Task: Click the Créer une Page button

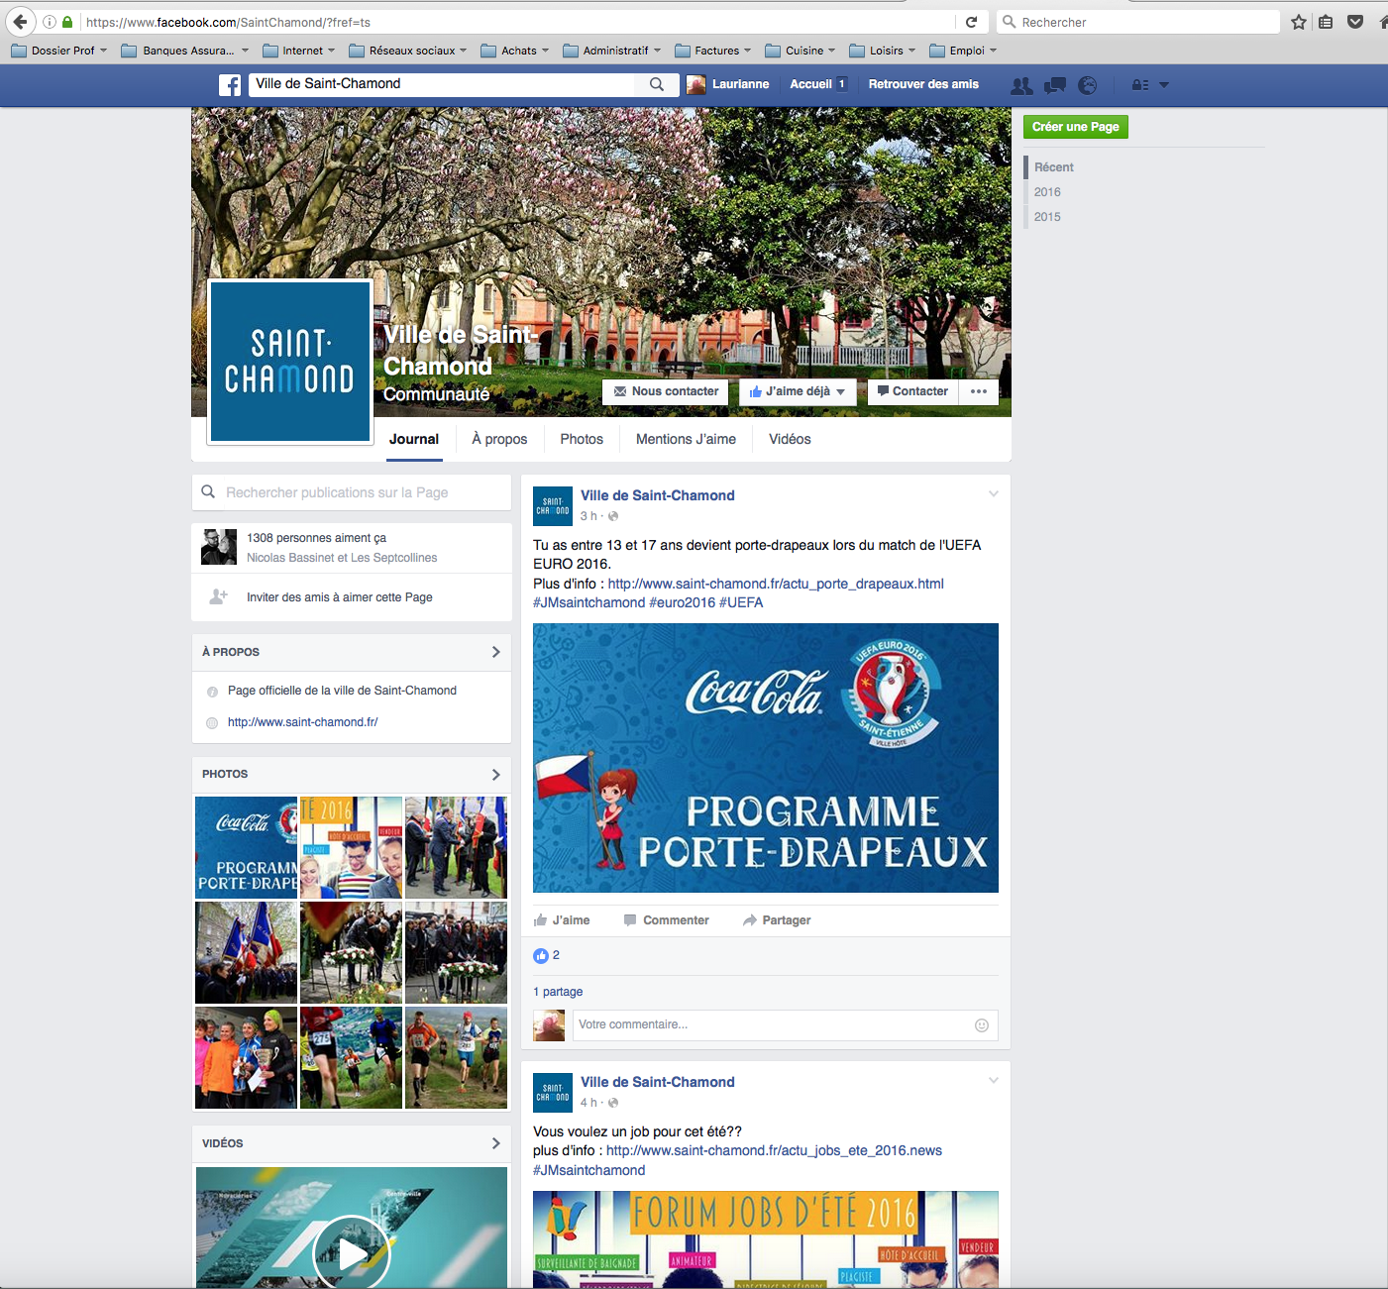Action: click(1076, 127)
